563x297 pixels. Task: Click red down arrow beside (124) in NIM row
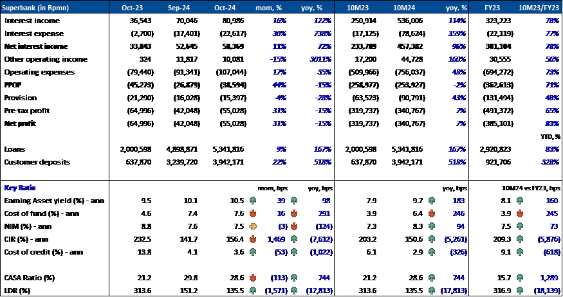[x=294, y=226]
